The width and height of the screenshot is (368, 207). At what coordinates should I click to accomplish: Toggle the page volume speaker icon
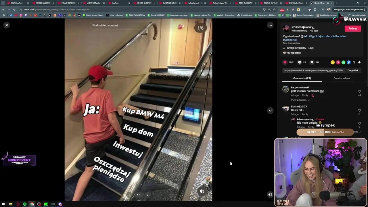click(x=270, y=195)
